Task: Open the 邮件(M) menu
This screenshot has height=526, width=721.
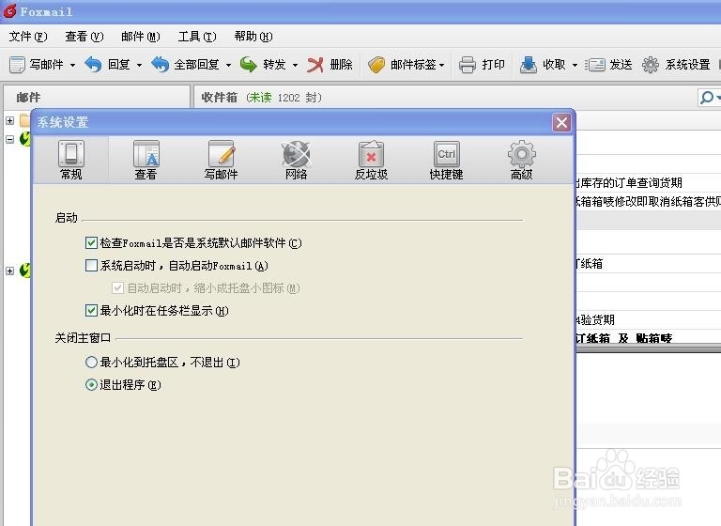Action: [x=141, y=37]
